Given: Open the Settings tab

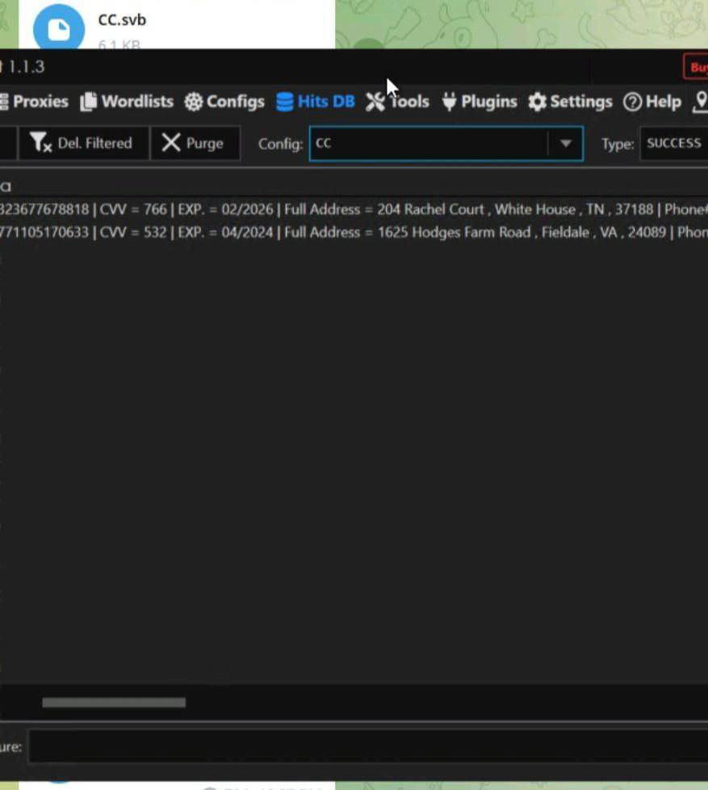Looking at the screenshot, I should pos(570,101).
